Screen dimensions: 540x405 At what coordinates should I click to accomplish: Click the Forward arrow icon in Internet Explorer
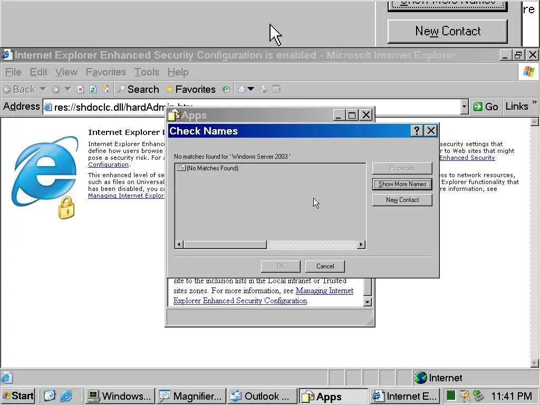[x=55, y=90]
